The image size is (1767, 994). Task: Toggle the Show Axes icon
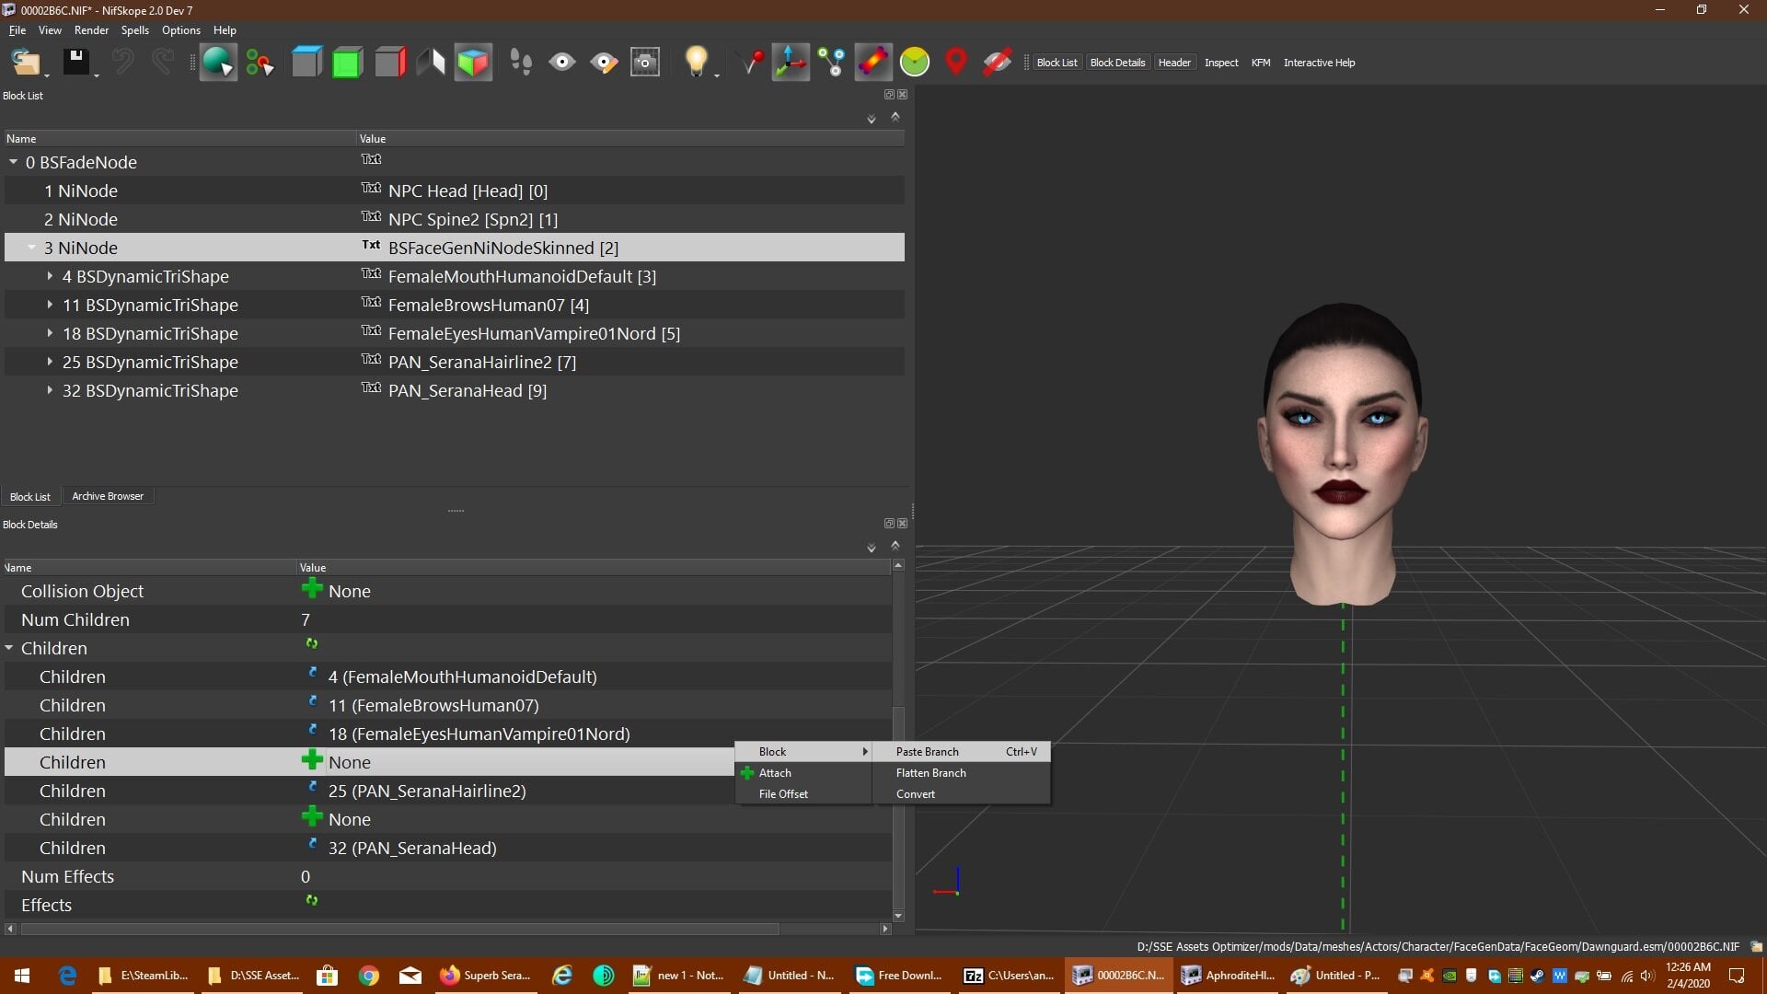[x=791, y=63]
